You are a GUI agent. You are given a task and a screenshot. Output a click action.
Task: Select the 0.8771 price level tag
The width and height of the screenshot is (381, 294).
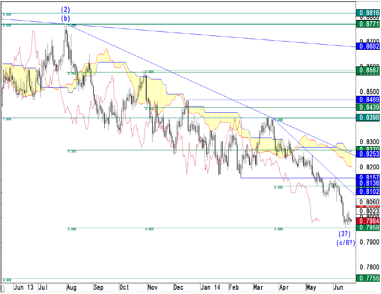pyautogui.click(x=368, y=24)
